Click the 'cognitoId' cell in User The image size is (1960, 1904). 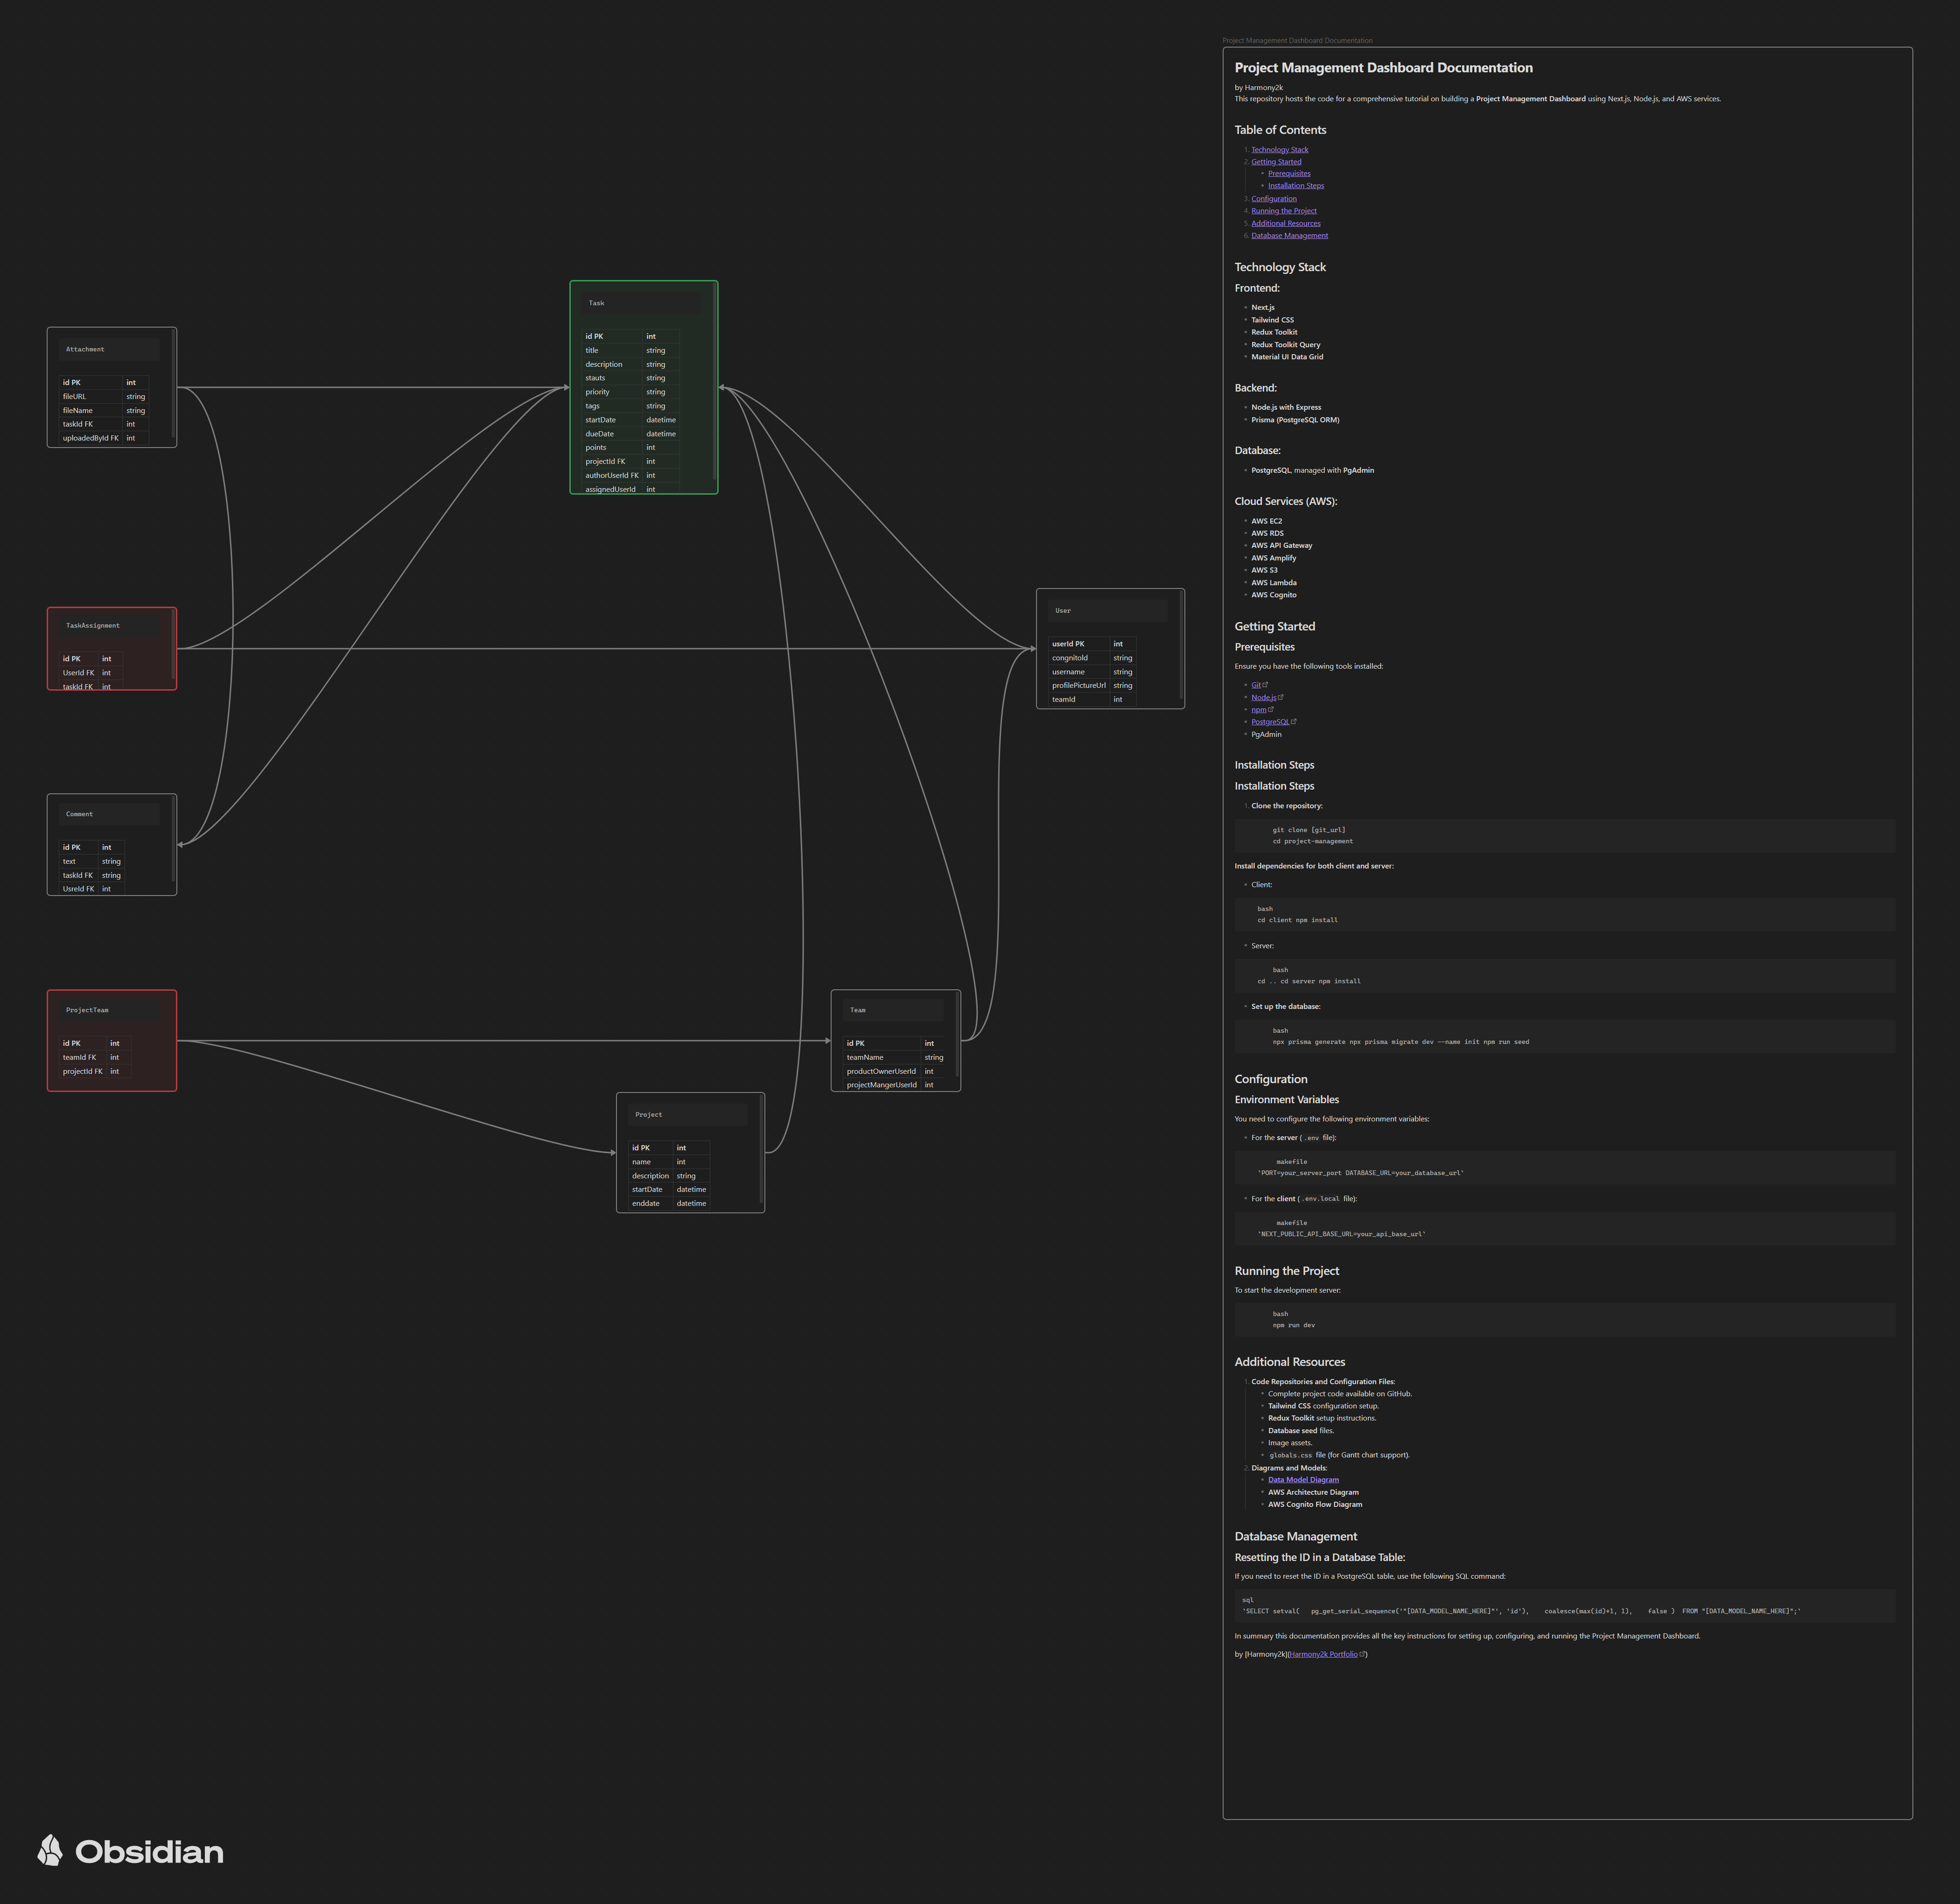[1079, 658]
